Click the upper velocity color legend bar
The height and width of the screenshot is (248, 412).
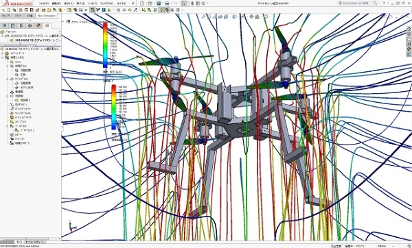pos(105,45)
